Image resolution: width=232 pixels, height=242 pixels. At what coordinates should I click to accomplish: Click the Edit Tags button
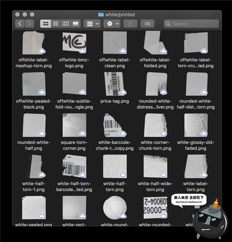click(147, 24)
